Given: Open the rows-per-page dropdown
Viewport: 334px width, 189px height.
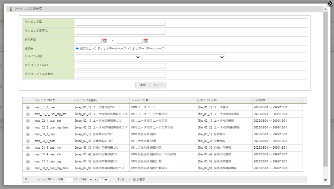Looking at the screenshot, I should 104,180.
